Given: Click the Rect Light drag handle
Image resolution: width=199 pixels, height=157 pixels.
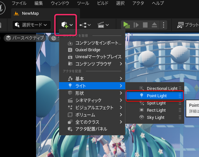Looking at the screenshot, I should click(x=180, y=110).
